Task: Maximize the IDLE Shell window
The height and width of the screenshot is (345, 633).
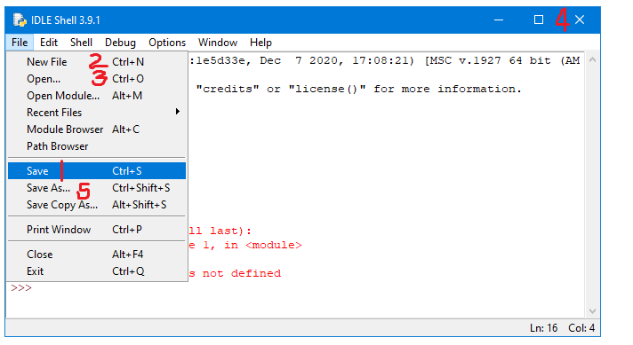Action: 539,20
